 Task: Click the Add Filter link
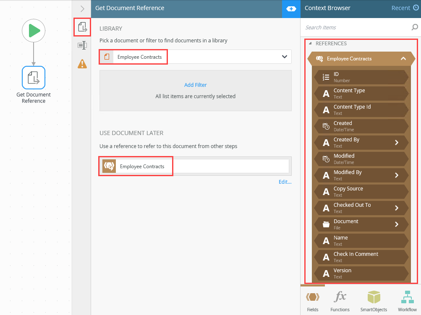[195, 85]
